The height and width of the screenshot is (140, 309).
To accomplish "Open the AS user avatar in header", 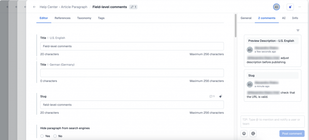I will pos(276,7).
